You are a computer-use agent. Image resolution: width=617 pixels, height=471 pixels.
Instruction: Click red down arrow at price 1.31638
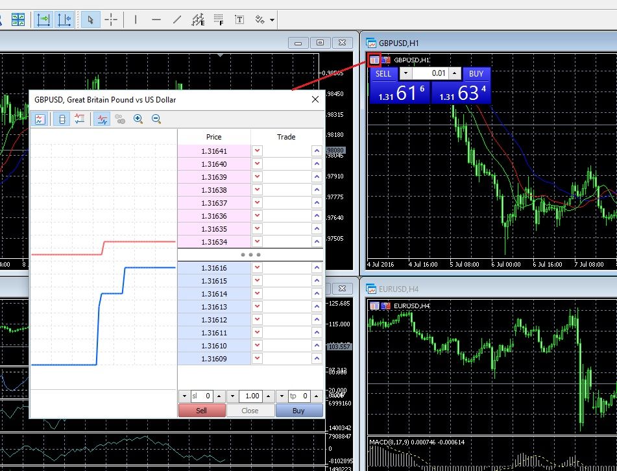[258, 189]
